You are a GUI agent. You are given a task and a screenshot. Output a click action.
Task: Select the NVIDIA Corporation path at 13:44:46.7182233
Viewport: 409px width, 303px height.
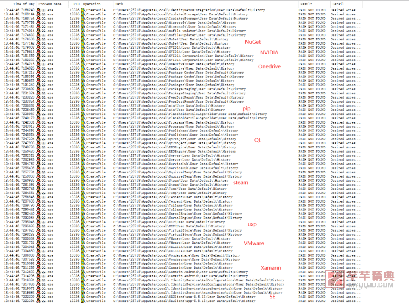pyautogui.click(x=183, y=60)
